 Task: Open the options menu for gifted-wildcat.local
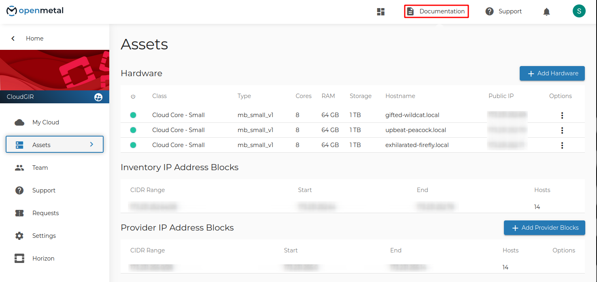point(562,115)
